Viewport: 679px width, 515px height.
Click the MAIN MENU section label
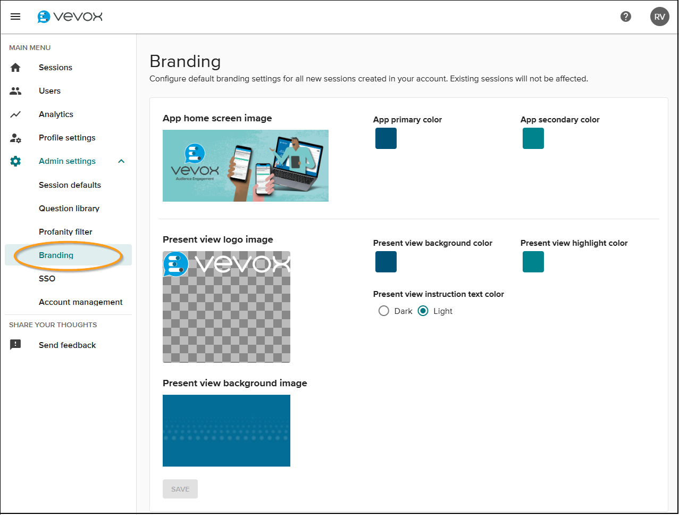[x=30, y=47]
